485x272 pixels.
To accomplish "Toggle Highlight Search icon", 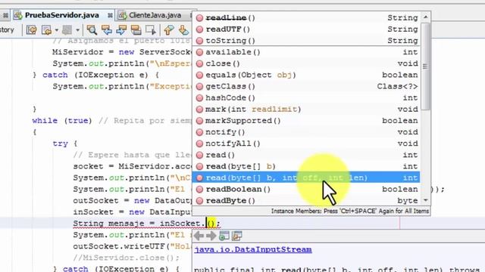I will [136, 30].
